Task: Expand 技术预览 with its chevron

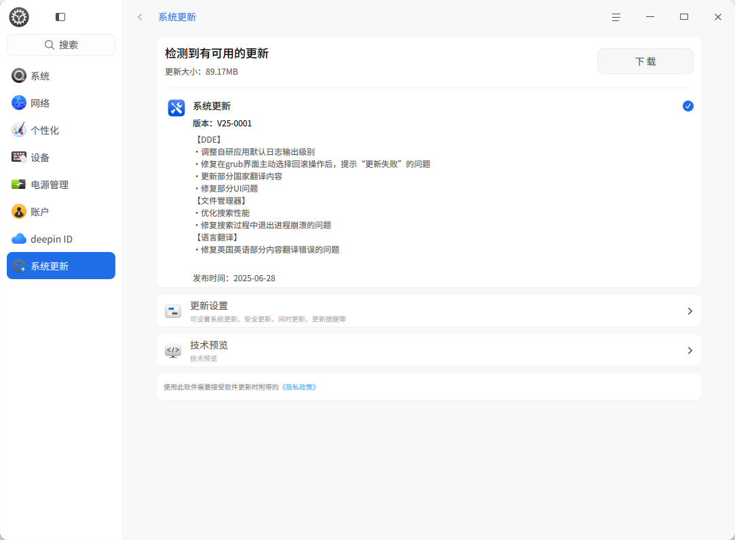Action: pos(690,350)
